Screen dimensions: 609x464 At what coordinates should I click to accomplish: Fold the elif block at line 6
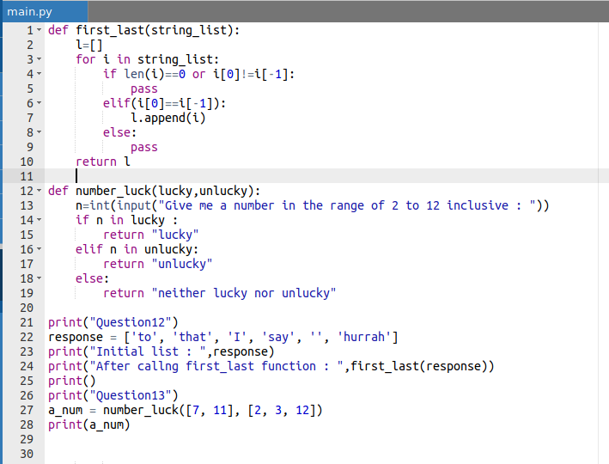coord(40,103)
